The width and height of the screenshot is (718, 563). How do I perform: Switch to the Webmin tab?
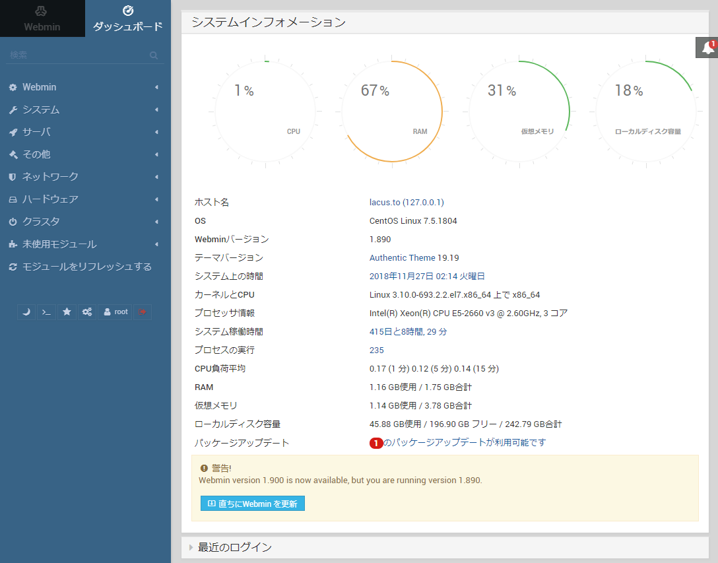(x=42, y=18)
